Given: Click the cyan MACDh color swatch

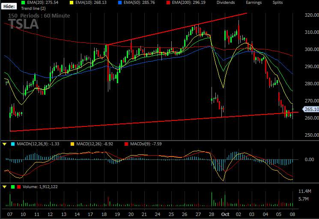Looking at the screenshot, I should [x=13, y=144].
